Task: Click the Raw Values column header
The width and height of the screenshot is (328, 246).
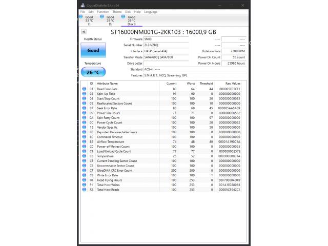Action: pyautogui.click(x=232, y=83)
